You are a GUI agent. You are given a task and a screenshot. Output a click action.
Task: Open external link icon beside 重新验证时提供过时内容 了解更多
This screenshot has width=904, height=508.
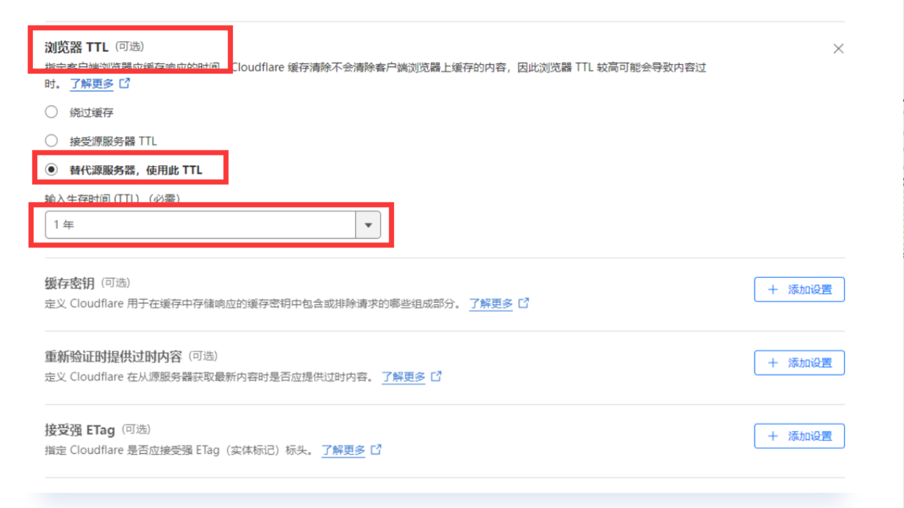point(436,376)
